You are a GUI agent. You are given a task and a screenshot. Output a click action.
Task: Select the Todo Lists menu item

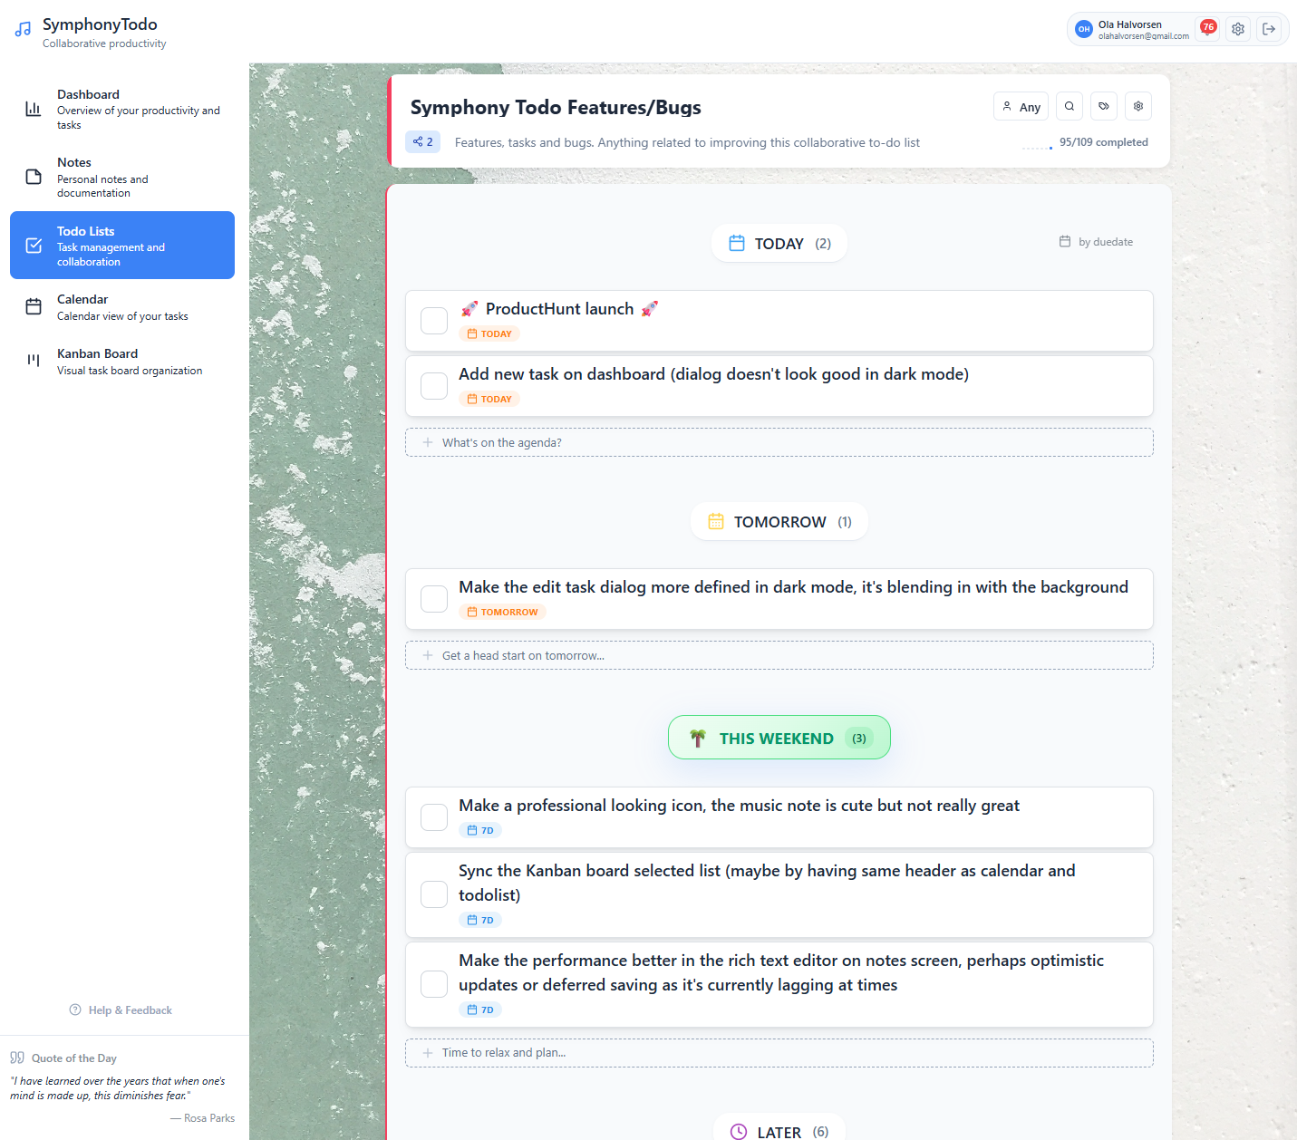pyautogui.click(x=121, y=245)
